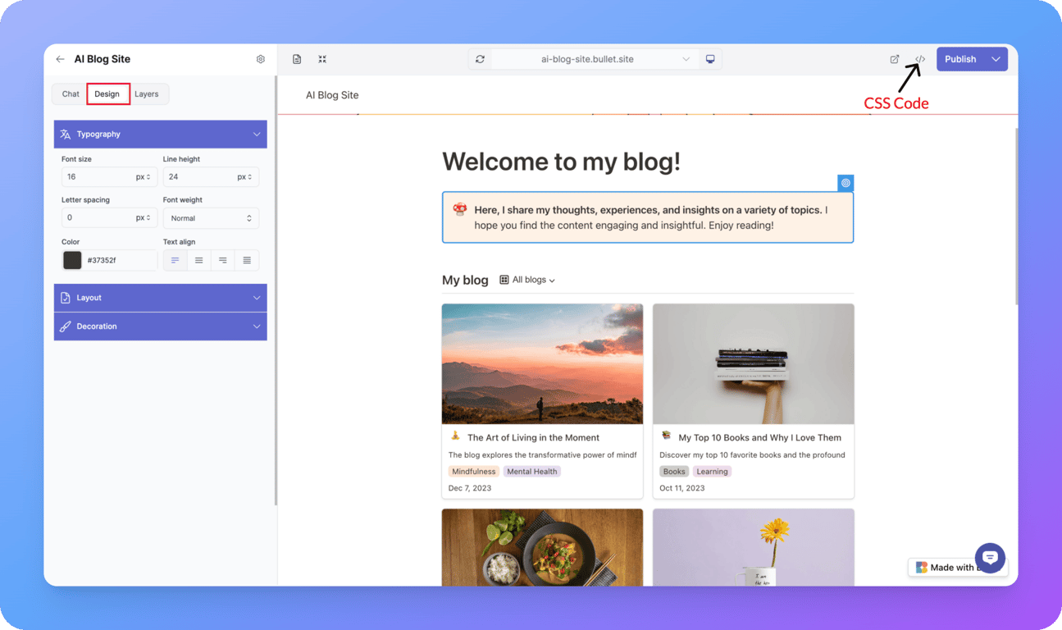Click the Mindfulness tag
The height and width of the screenshot is (630, 1062).
[474, 472]
